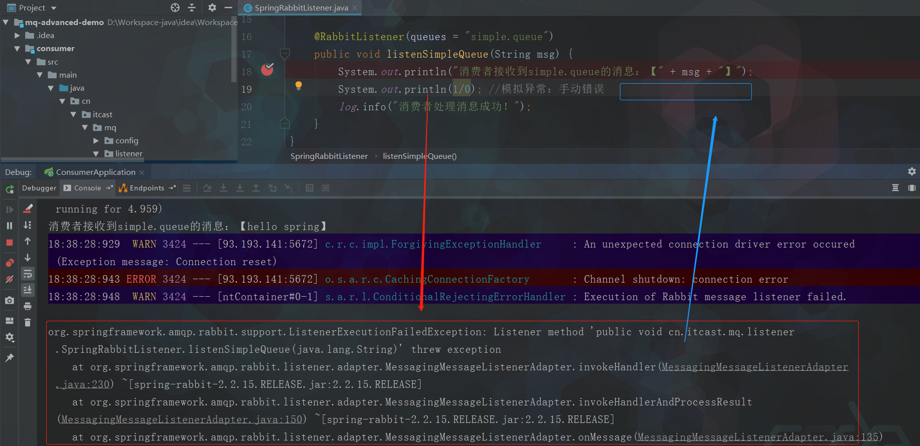Screen dimensions: 920x446
Task: Print console output with the printer icon
Action: point(28,306)
